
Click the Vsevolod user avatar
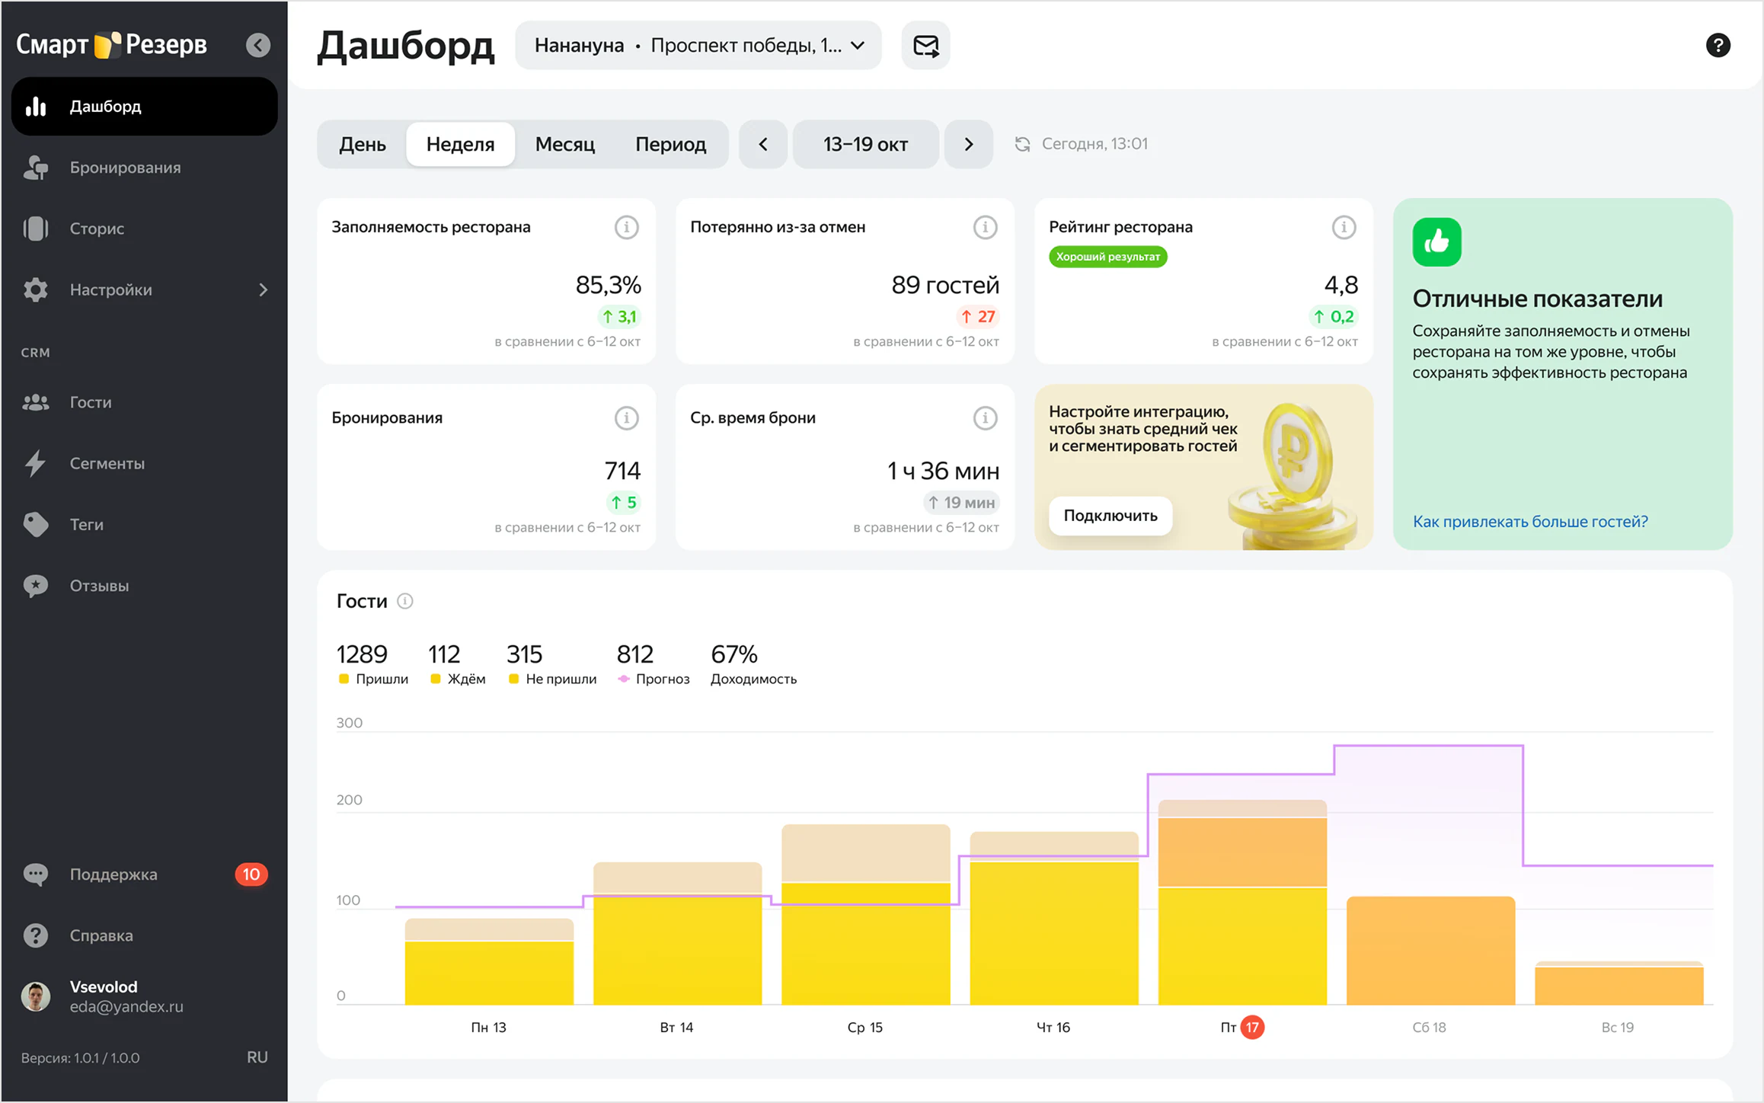36,996
